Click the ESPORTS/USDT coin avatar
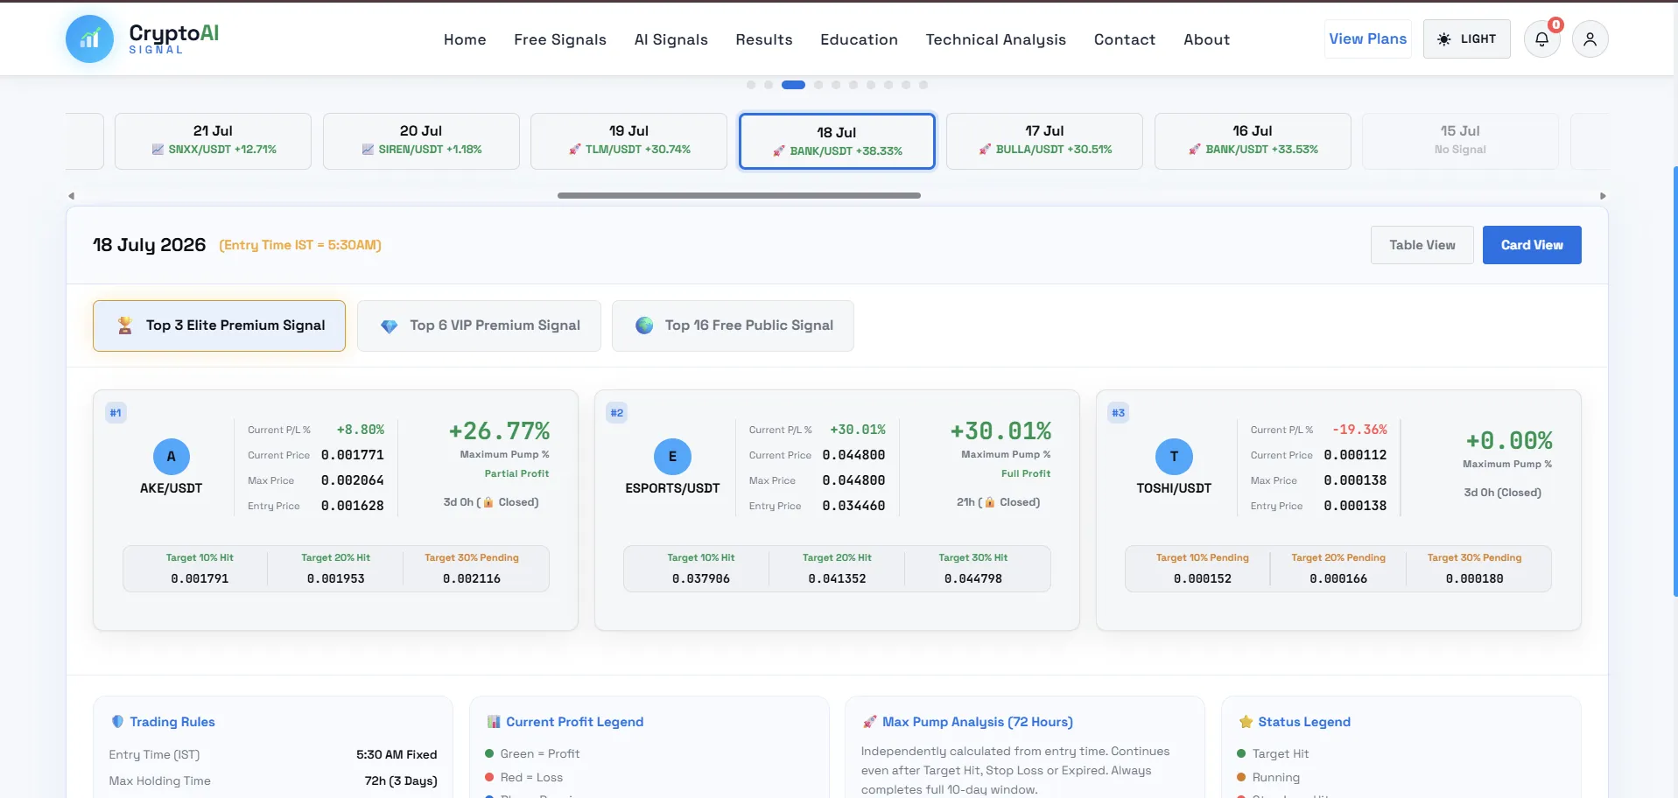Image resolution: width=1678 pixels, height=798 pixels. [672, 456]
